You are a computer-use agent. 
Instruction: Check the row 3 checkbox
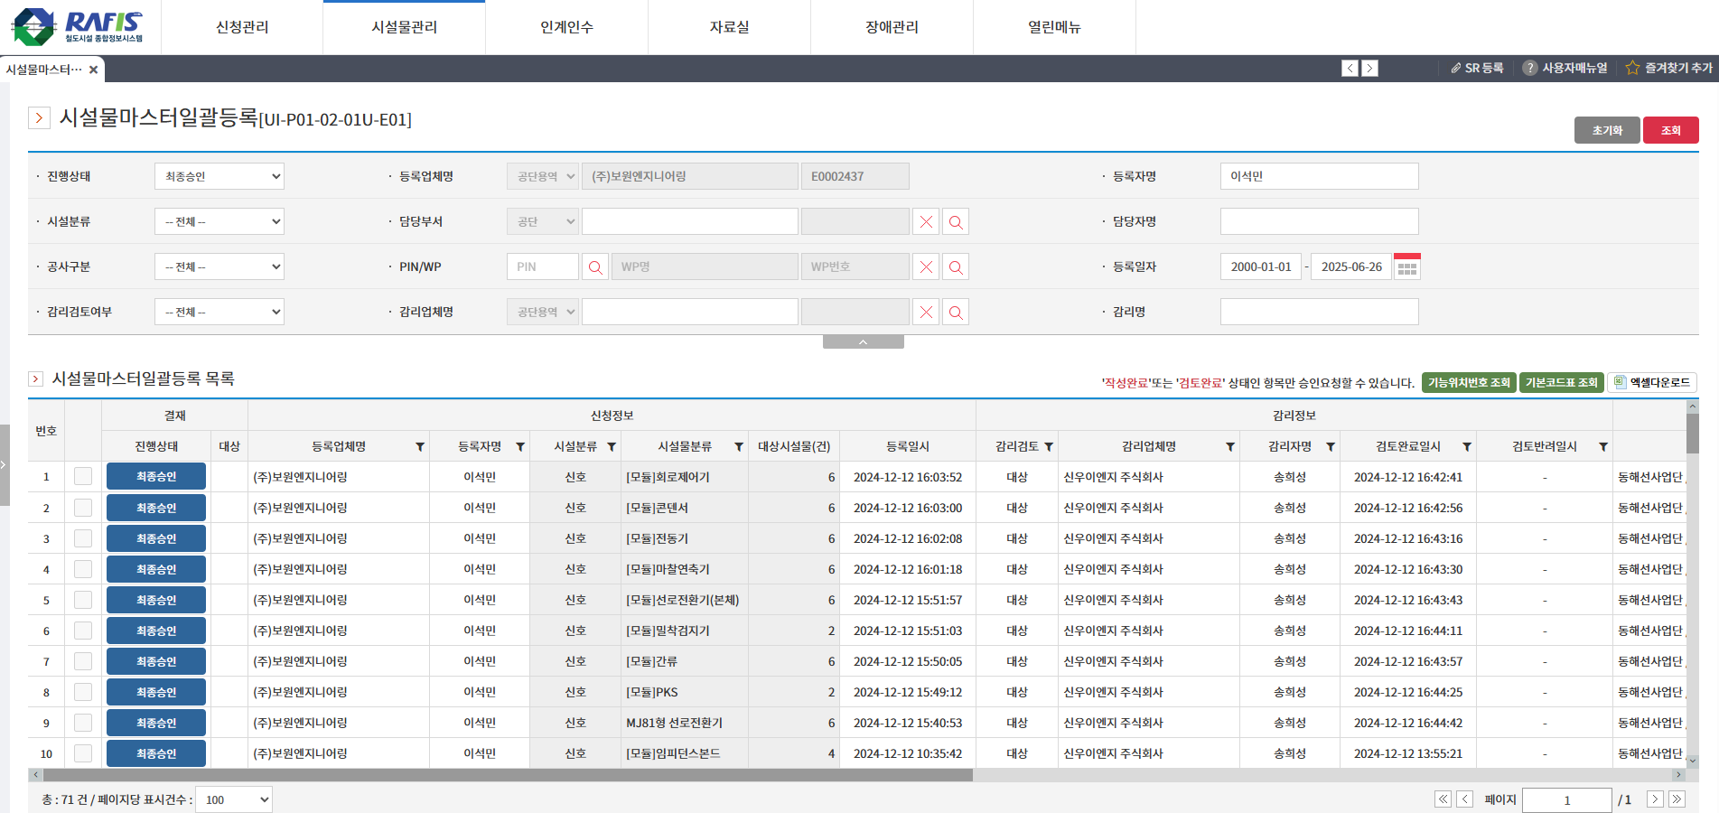click(x=83, y=538)
